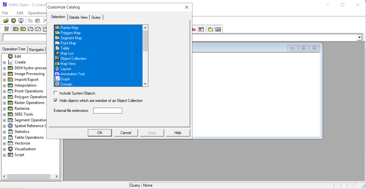Click the inner catalog window restore button
Screen dimensions: 366x189
click(303, 48)
